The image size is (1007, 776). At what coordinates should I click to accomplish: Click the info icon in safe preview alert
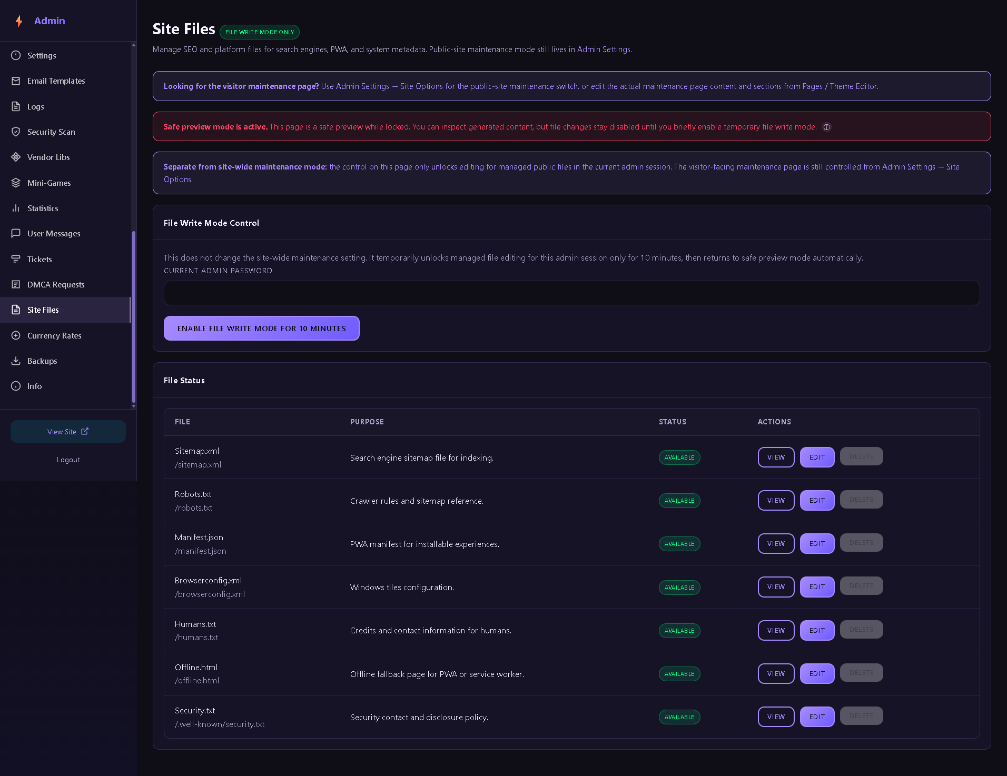click(x=827, y=127)
